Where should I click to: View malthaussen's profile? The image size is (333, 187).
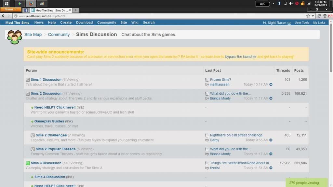point(220,84)
